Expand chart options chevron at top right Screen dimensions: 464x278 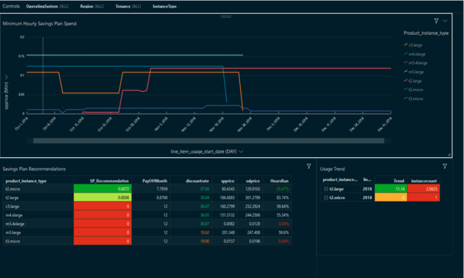click(445, 21)
